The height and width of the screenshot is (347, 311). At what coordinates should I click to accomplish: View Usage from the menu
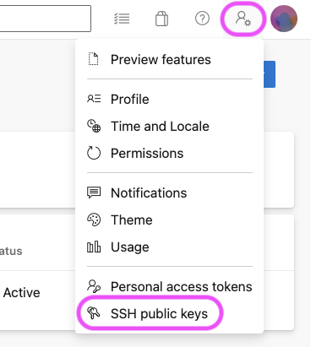coord(169,247)
